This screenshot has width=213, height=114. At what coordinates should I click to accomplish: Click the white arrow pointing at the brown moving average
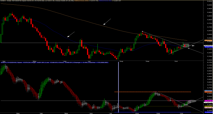107,22
